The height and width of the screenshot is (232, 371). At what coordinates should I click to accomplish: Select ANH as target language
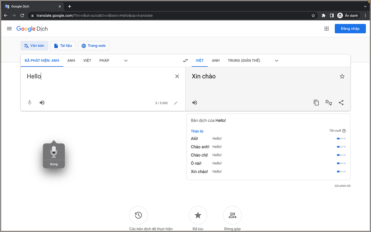(x=216, y=61)
